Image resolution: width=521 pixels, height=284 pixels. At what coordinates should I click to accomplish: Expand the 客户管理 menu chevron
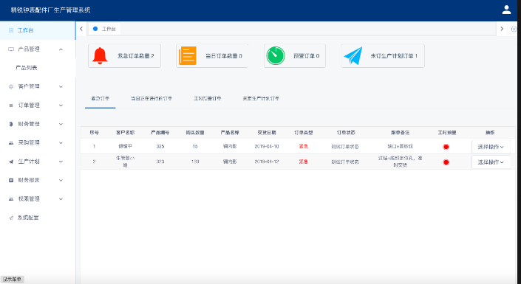(61, 86)
